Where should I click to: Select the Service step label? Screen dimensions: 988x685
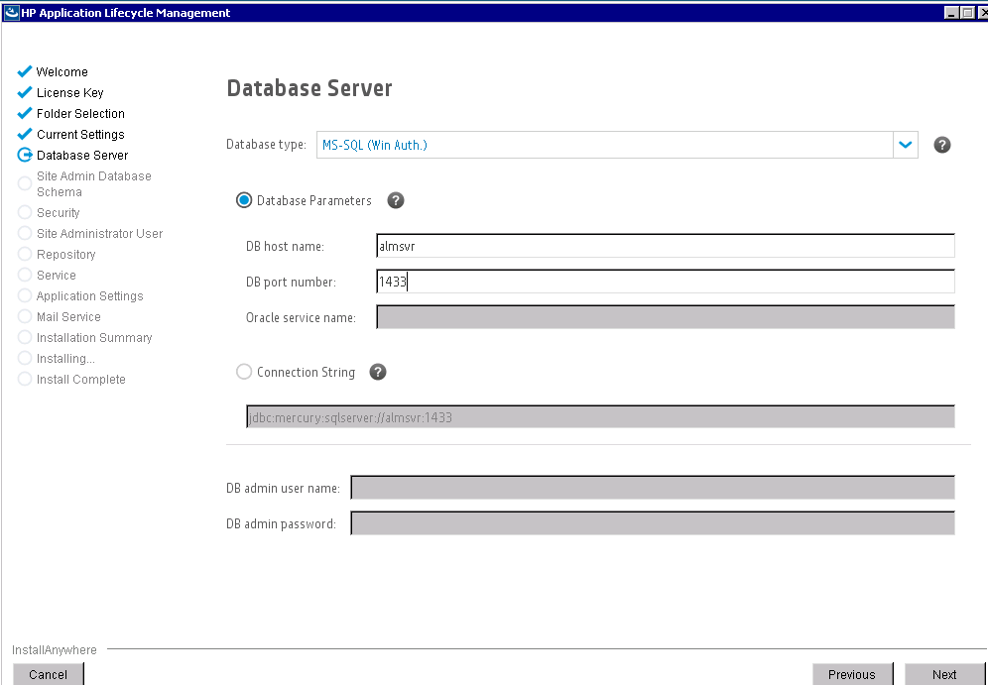57,276
